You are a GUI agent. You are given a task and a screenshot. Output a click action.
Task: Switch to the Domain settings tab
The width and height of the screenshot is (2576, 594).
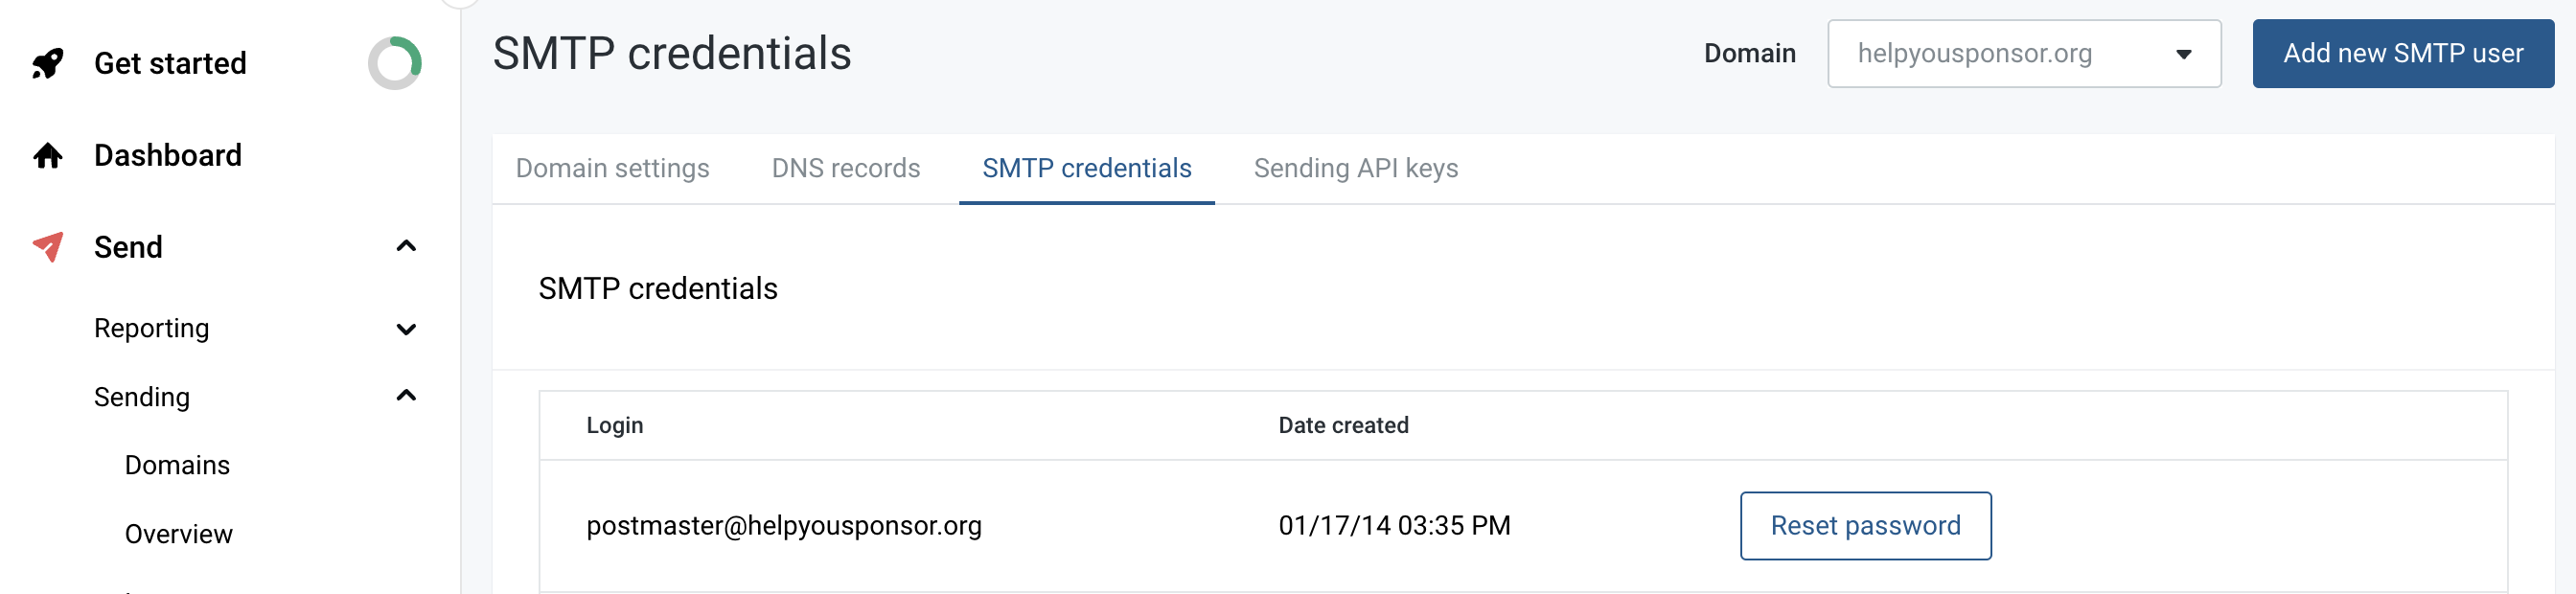tap(612, 168)
